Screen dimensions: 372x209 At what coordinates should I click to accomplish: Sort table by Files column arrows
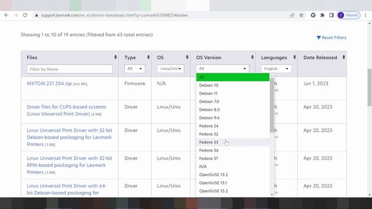pos(115,57)
